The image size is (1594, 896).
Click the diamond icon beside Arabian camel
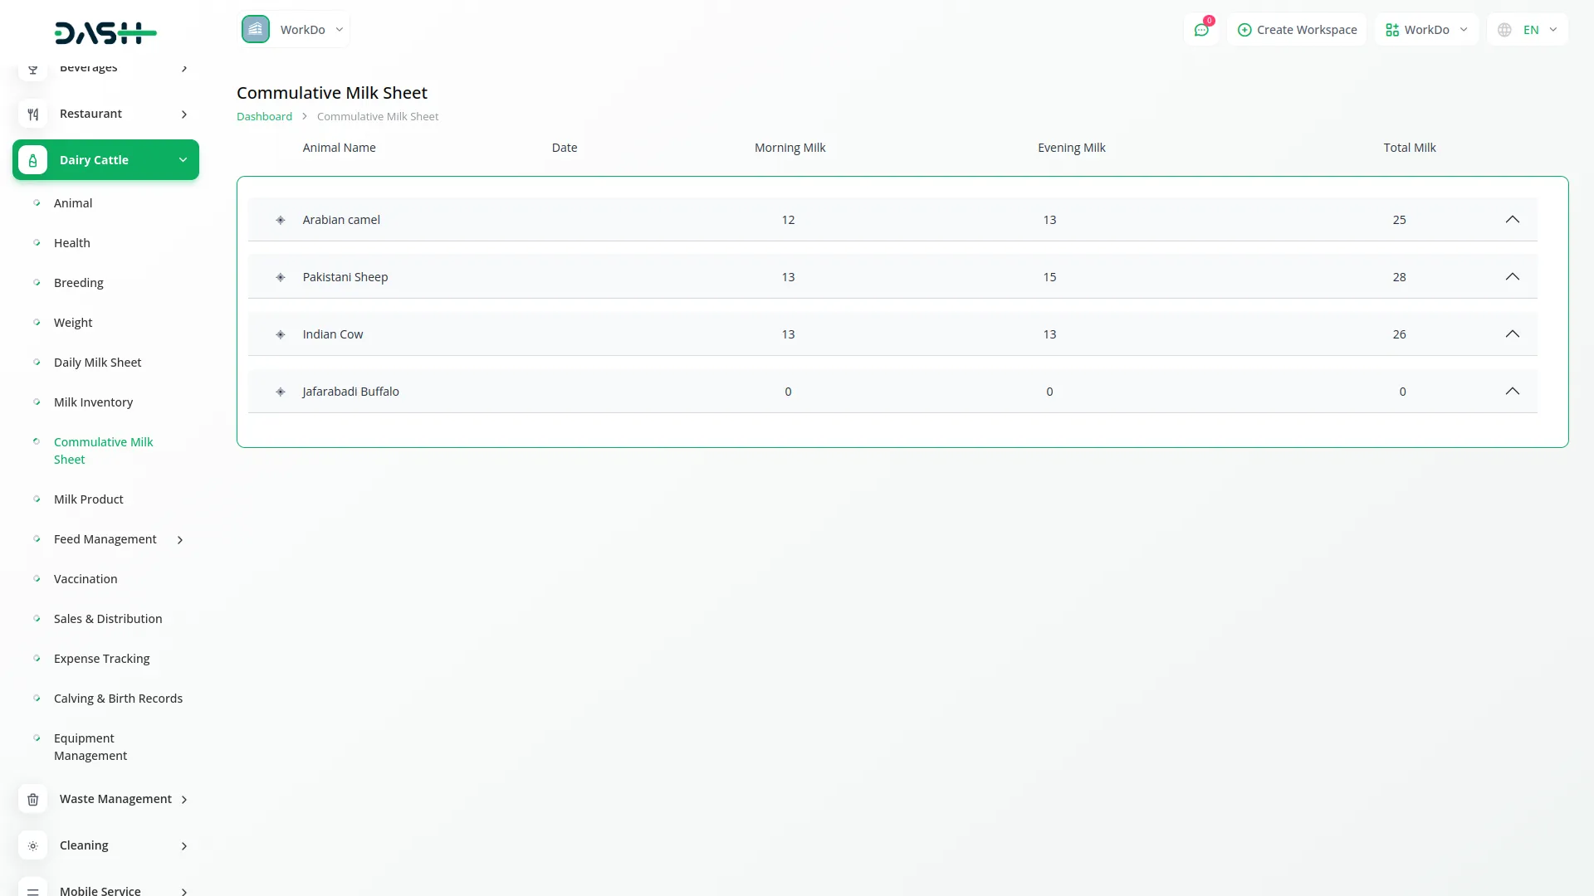[281, 221]
